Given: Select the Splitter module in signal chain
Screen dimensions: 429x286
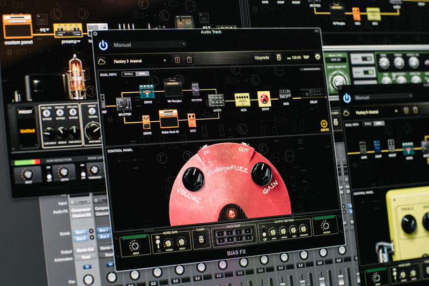Looking at the screenshot, I should point(124,104).
